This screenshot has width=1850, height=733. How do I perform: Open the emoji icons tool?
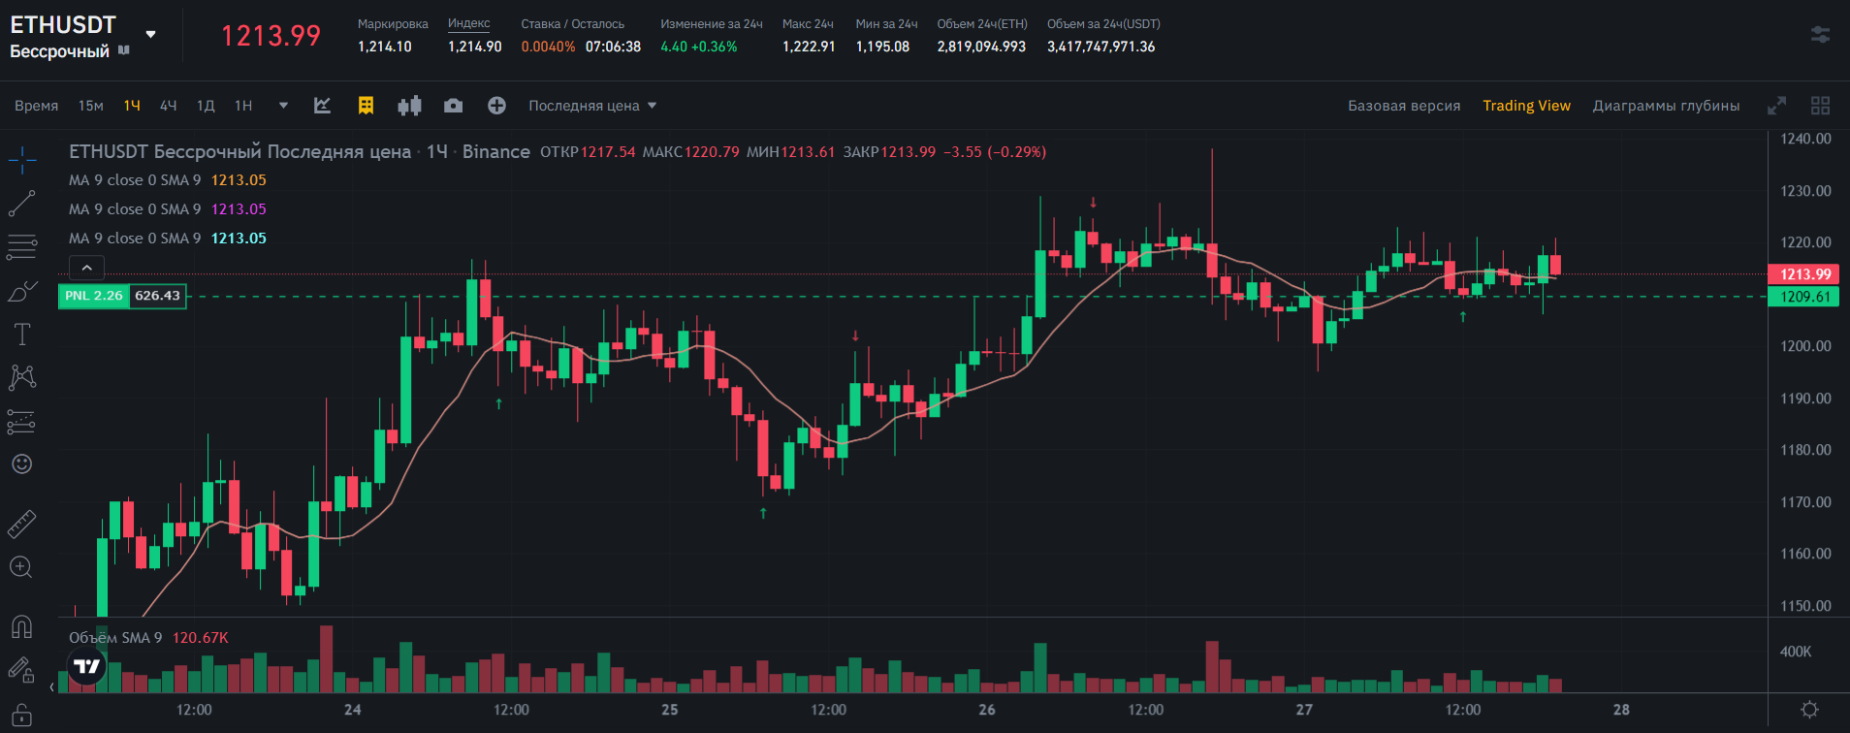pos(21,464)
